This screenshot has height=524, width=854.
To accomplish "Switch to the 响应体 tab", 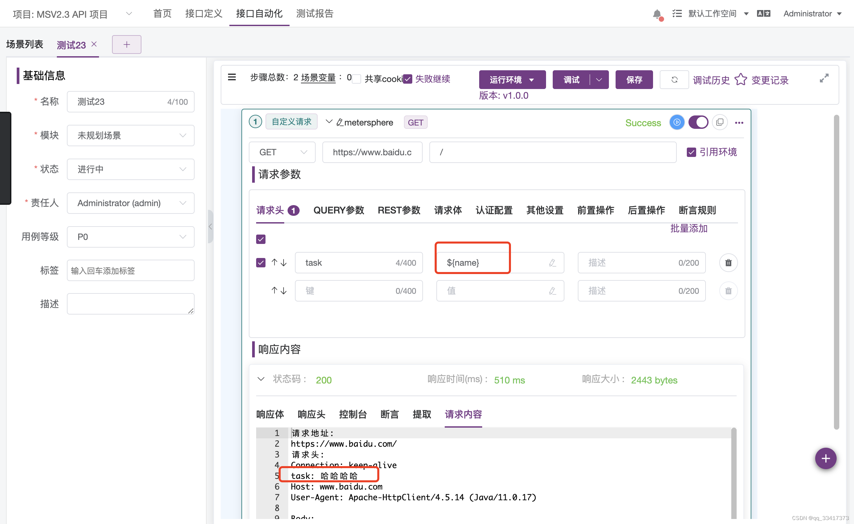I will tap(270, 414).
